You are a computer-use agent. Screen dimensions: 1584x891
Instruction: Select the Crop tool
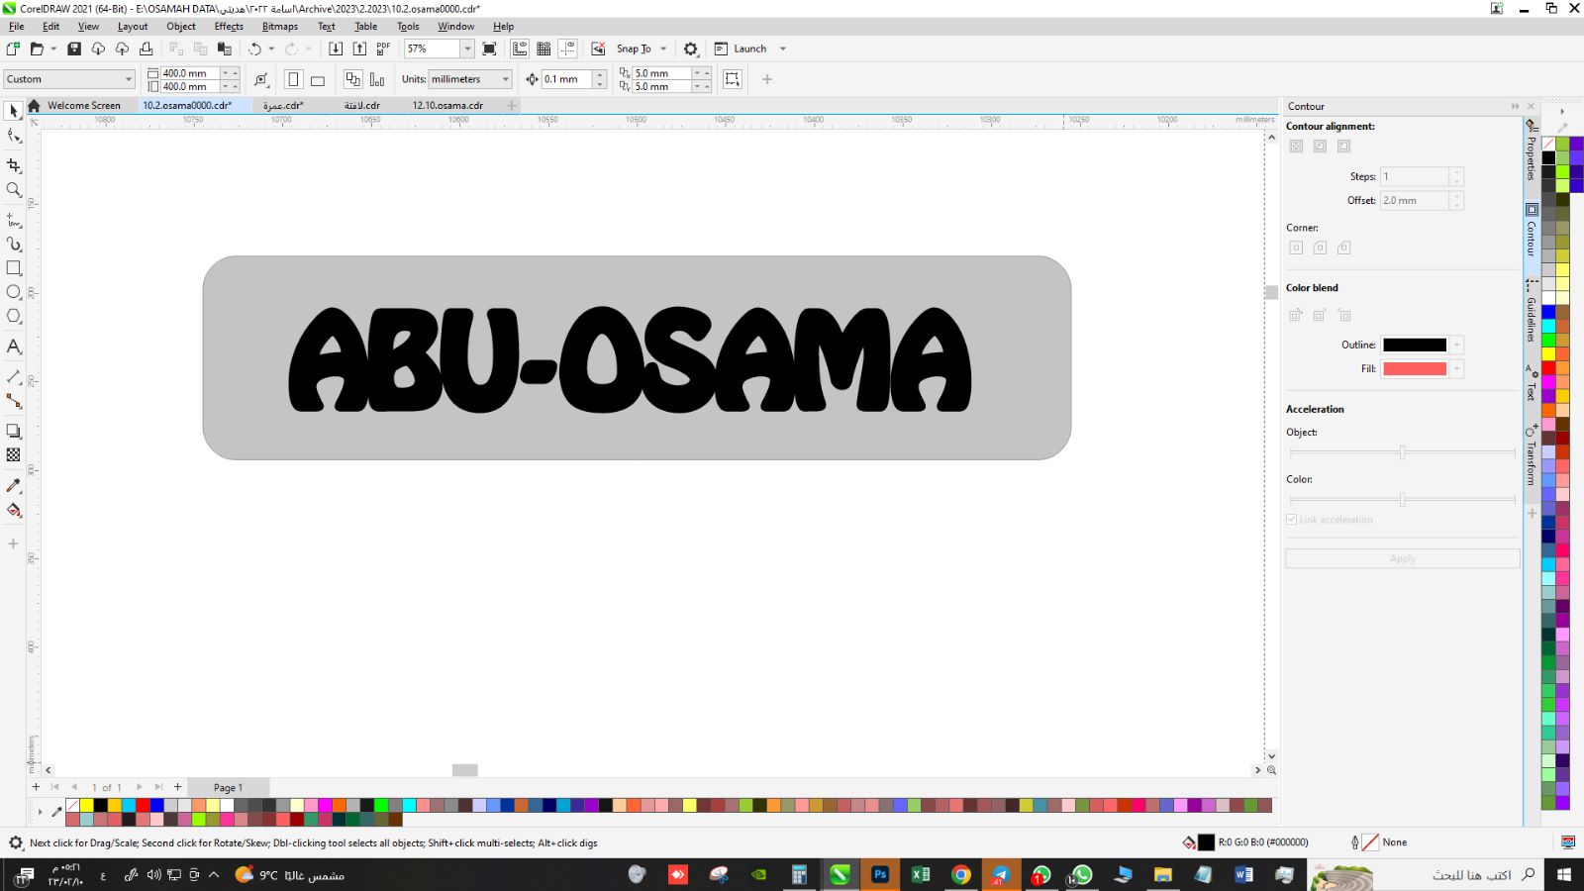(14, 165)
